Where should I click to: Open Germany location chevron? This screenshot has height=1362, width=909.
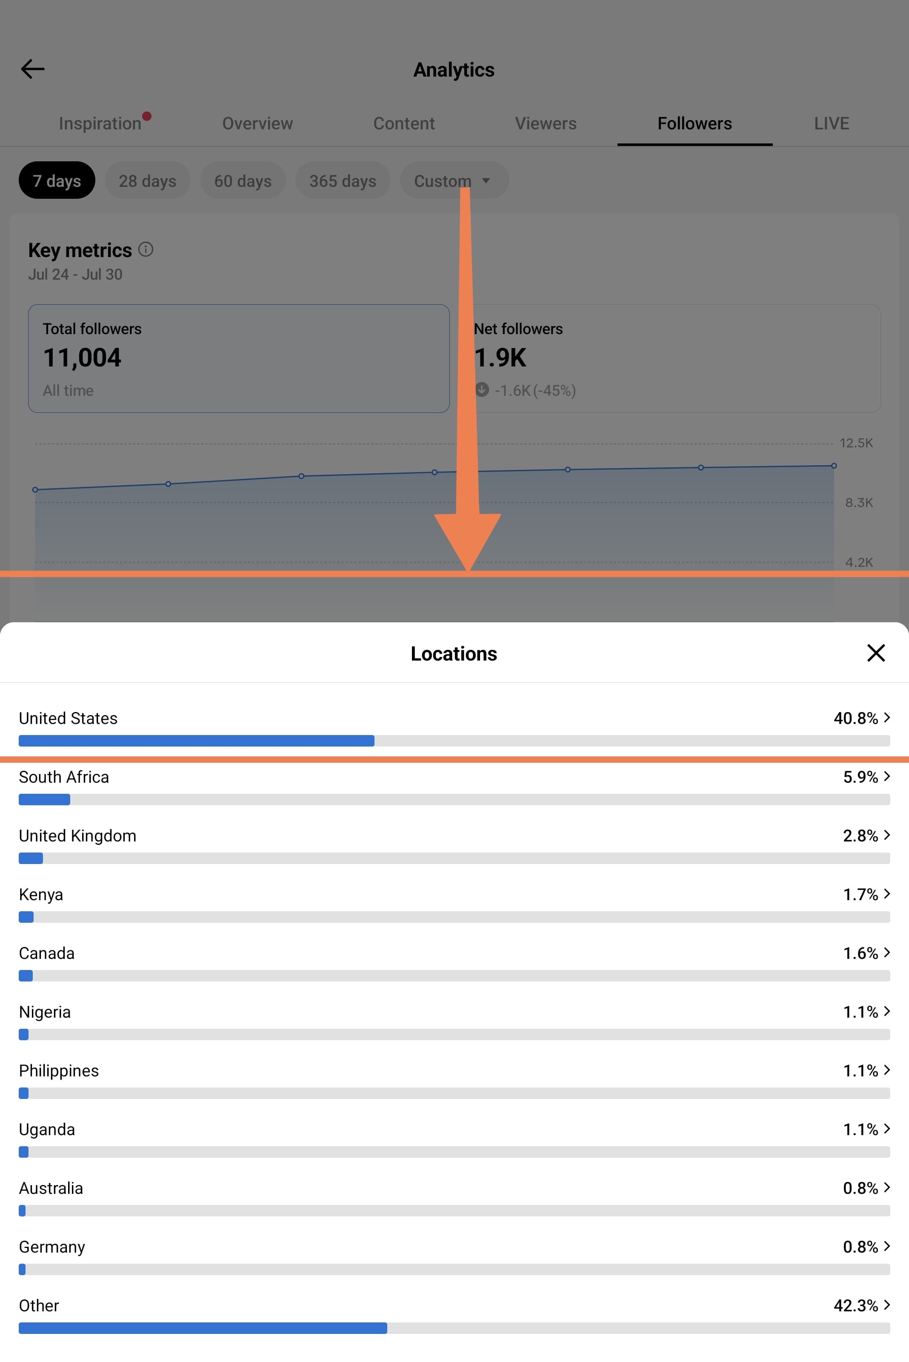pos(886,1246)
